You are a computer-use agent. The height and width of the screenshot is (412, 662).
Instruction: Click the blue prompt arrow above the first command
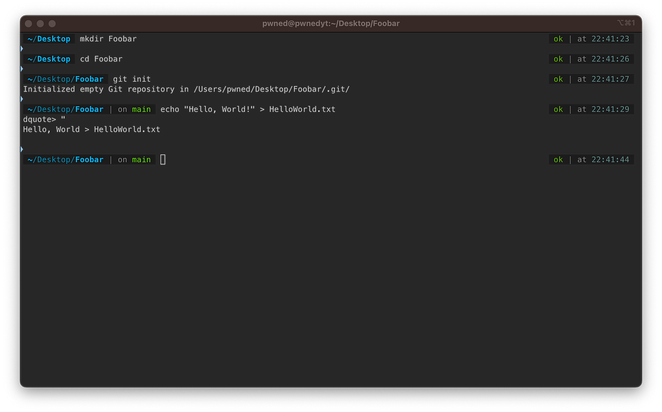point(20,49)
